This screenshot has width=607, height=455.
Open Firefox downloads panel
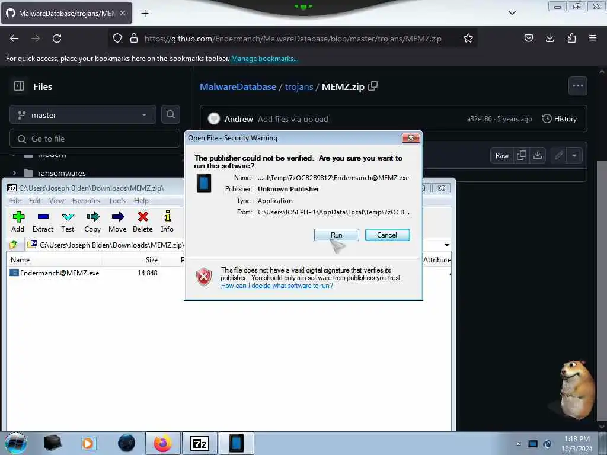click(x=550, y=38)
